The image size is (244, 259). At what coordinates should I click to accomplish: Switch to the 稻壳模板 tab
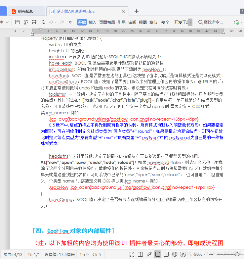(x=26, y=11)
